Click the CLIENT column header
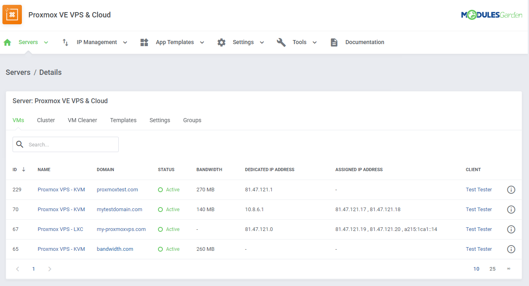Viewport: 529px width, 286px height. pyautogui.click(x=473, y=170)
